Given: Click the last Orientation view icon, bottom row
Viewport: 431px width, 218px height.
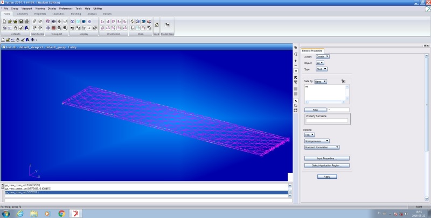Looking at the screenshot, I should pyautogui.click(x=125, y=28).
